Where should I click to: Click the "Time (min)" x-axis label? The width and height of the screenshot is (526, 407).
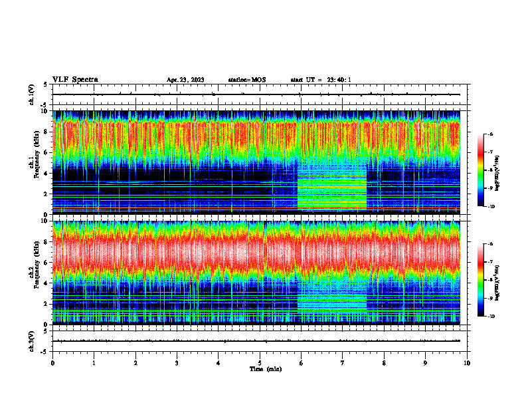coord(266,369)
